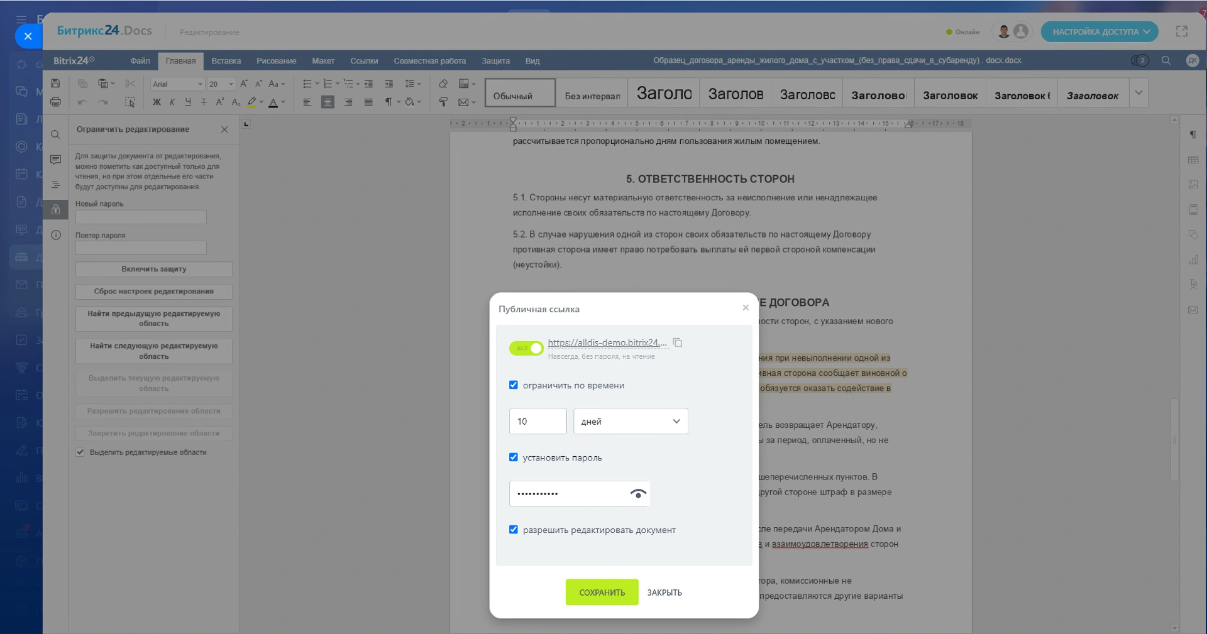Center-align the paragraph text
This screenshot has height=634, width=1207.
pyautogui.click(x=328, y=102)
